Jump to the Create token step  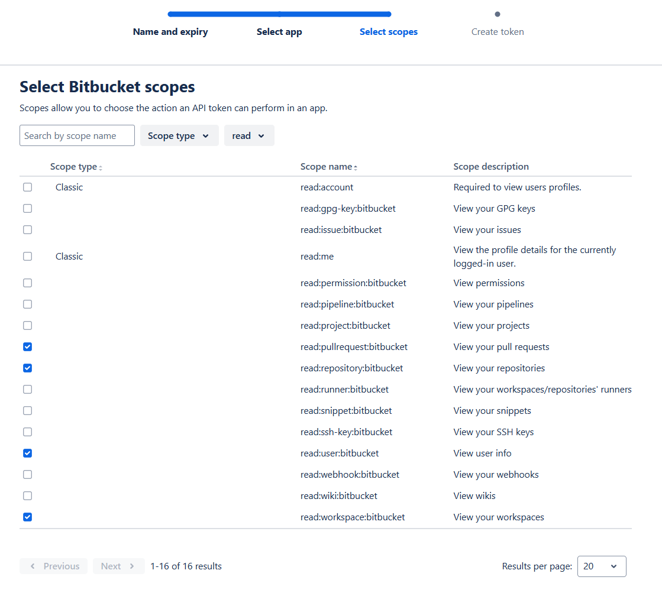(498, 32)
